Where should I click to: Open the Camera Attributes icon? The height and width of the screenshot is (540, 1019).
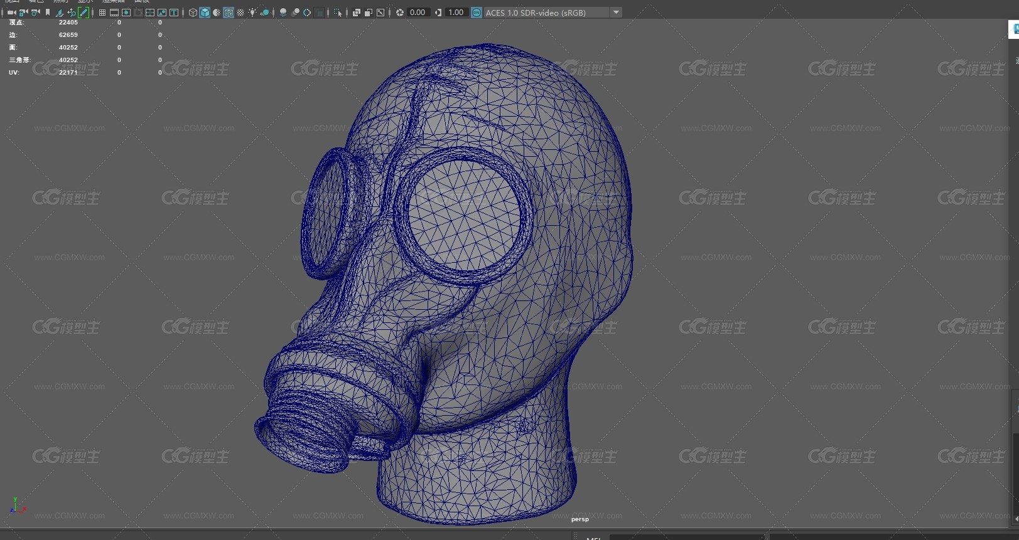pyautogui.click(x=35, y=13)
